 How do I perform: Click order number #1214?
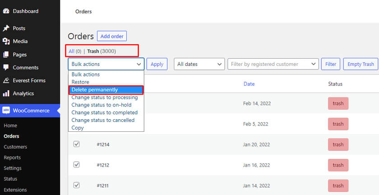[103, 144]
